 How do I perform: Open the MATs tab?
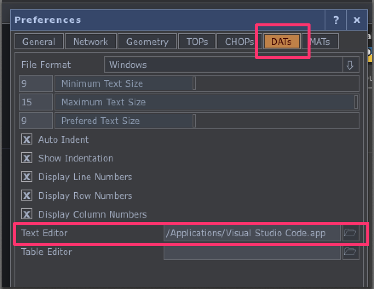pos(321,42)
